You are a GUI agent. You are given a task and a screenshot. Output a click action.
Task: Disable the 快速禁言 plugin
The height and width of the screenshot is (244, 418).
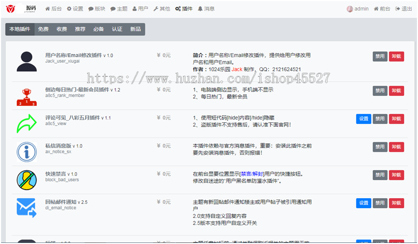380,175
